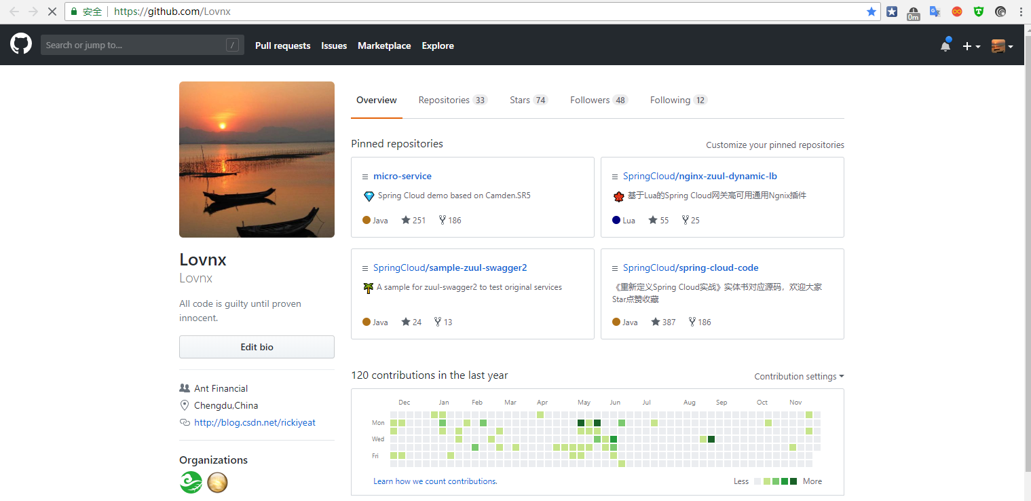Click the Ant Financial company text
The width and height of the screenshot is (1031, 501).
tap(221, 388)
